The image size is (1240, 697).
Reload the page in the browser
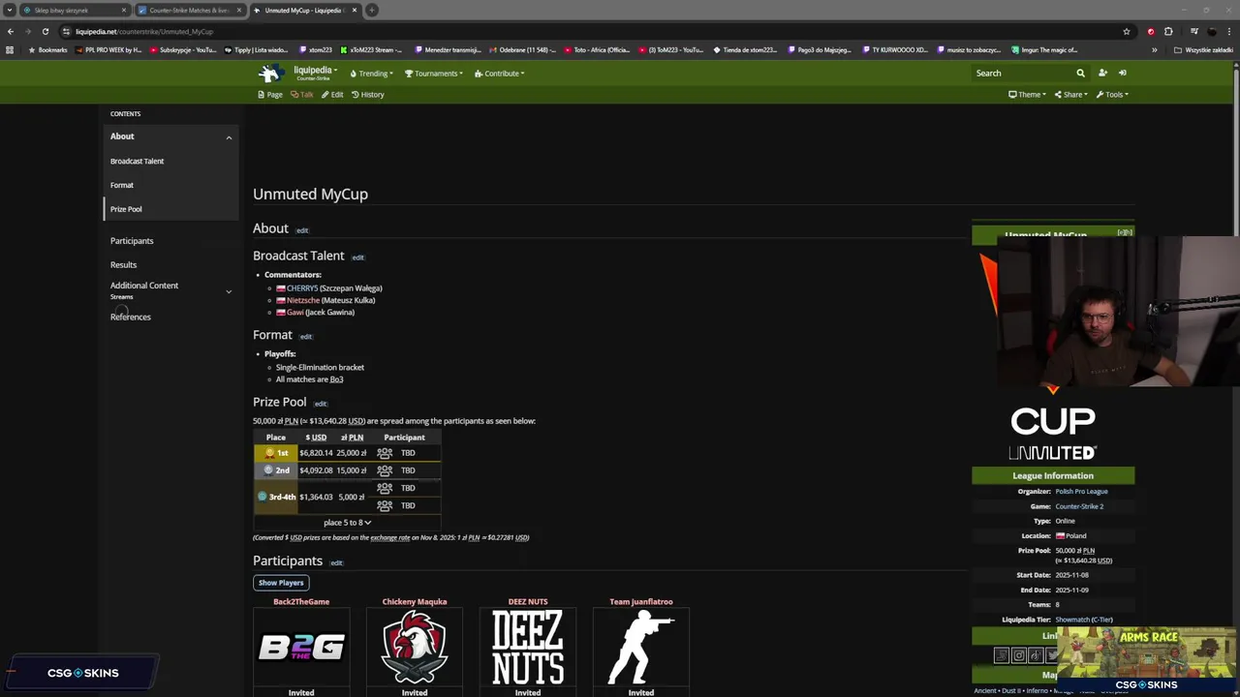point(45,31)
